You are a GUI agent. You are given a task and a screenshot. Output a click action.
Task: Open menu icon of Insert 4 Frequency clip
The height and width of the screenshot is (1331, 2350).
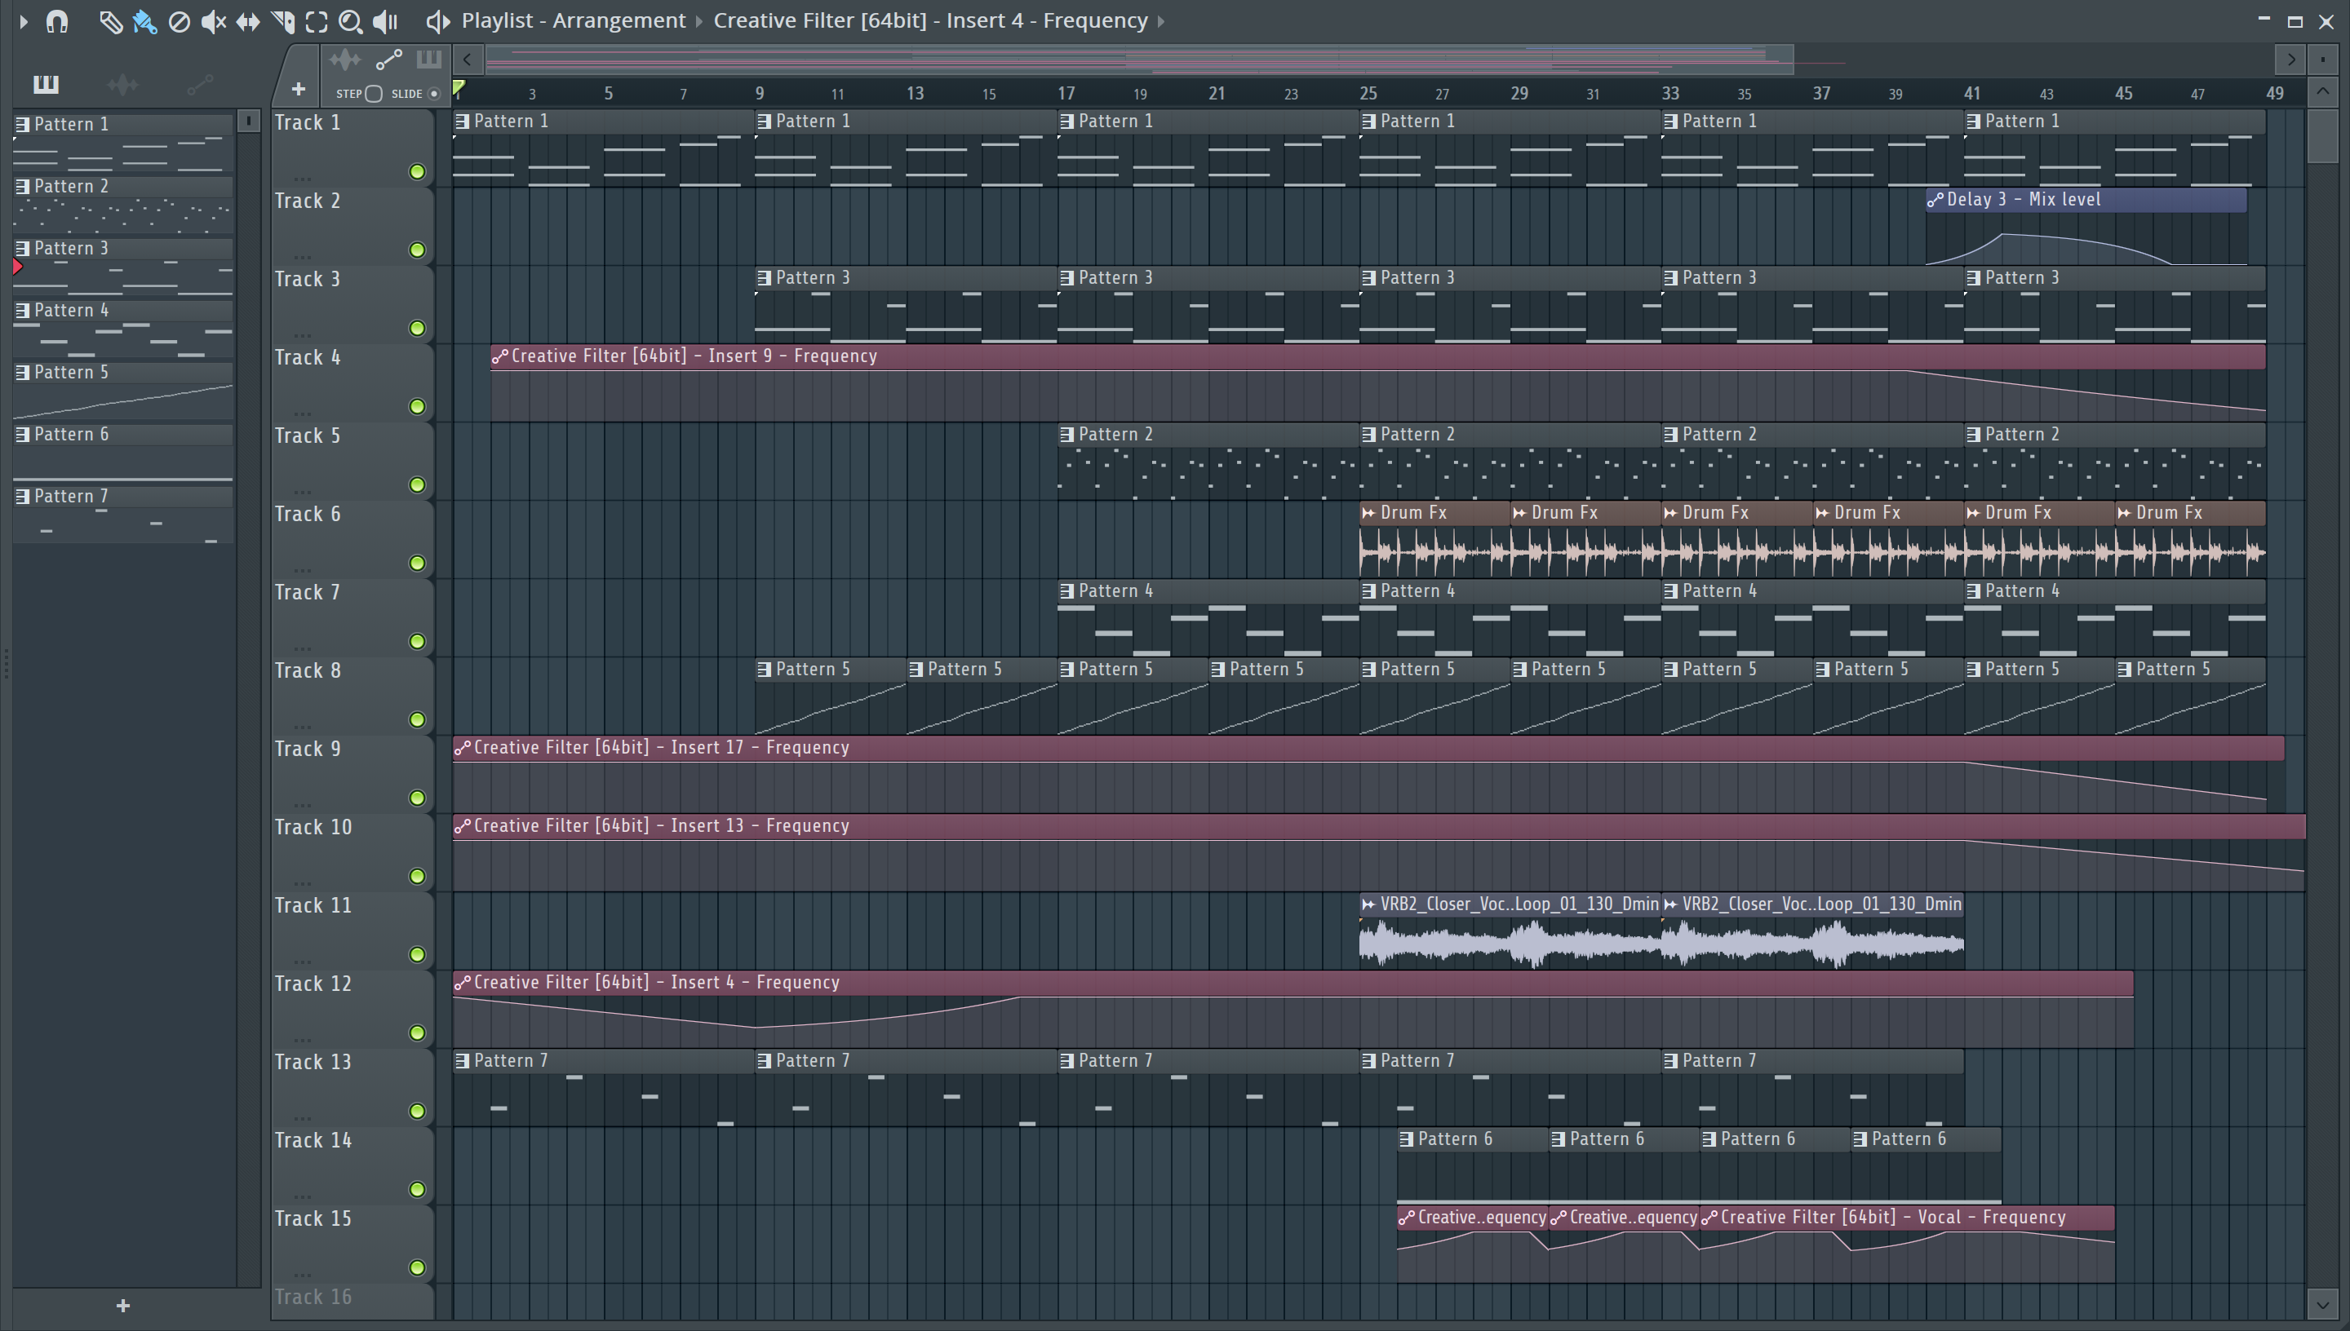pyautogui.click(x=462, y=983)
